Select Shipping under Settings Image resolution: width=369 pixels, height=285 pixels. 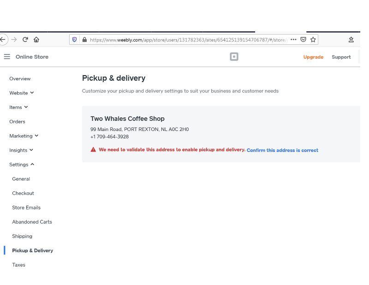(x=22, y=236)
